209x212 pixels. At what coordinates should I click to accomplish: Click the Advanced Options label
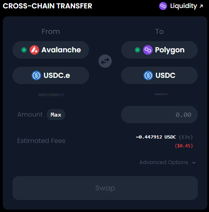pos(164,162)
